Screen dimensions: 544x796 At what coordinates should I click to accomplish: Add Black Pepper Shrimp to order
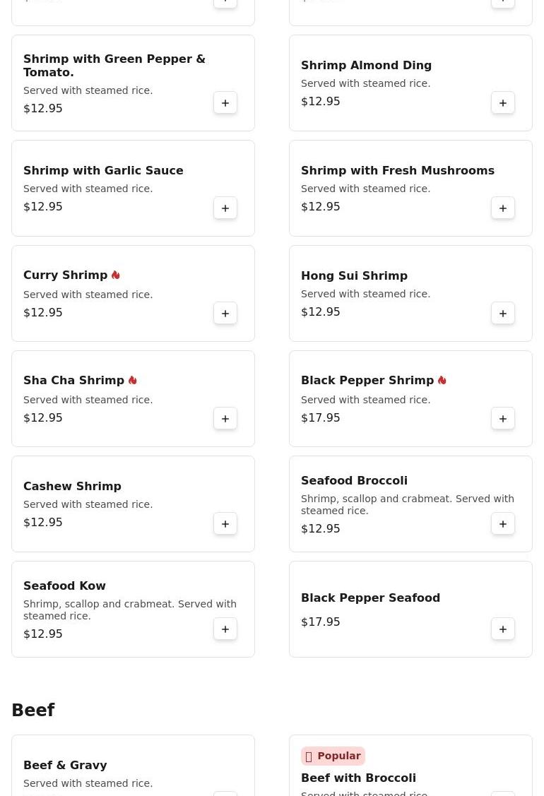503,419
